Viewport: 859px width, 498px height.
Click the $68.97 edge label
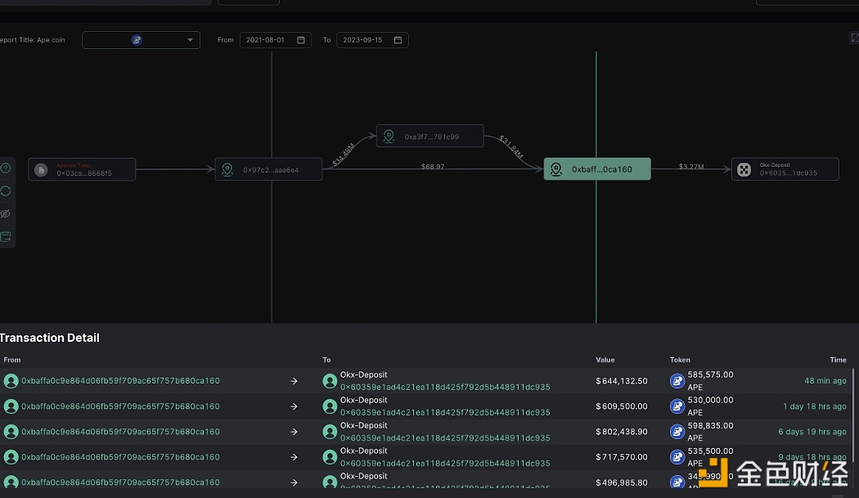(x=433, y=167)
